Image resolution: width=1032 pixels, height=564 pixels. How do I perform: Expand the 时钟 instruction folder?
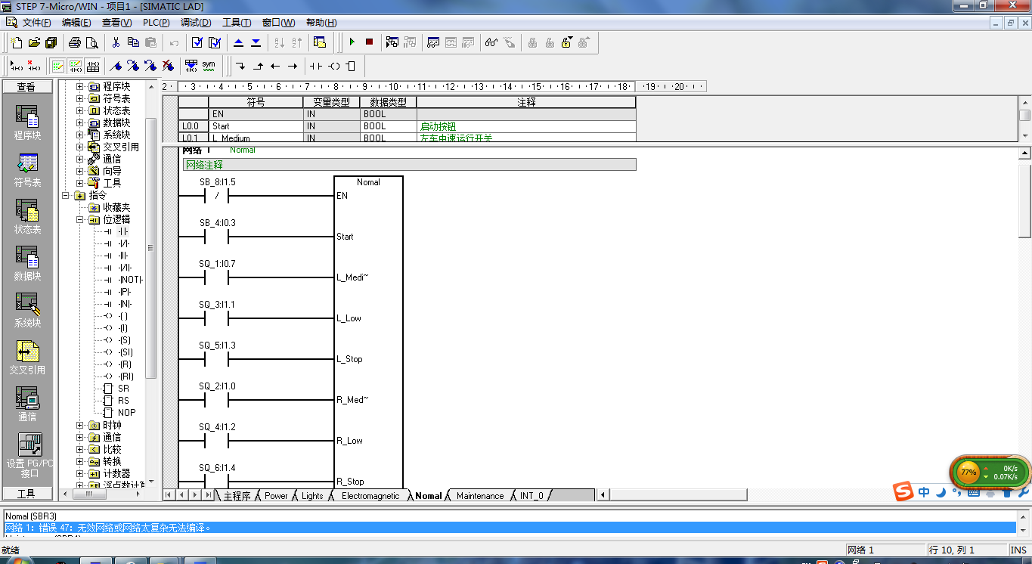(x=79, y=426)
